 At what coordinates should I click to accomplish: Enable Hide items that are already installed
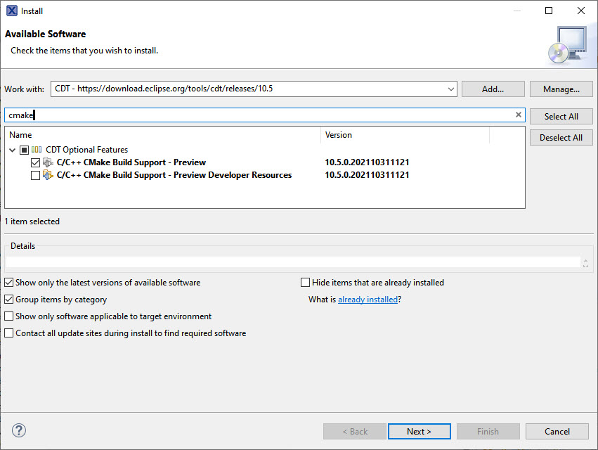click(x=305, y=283)
